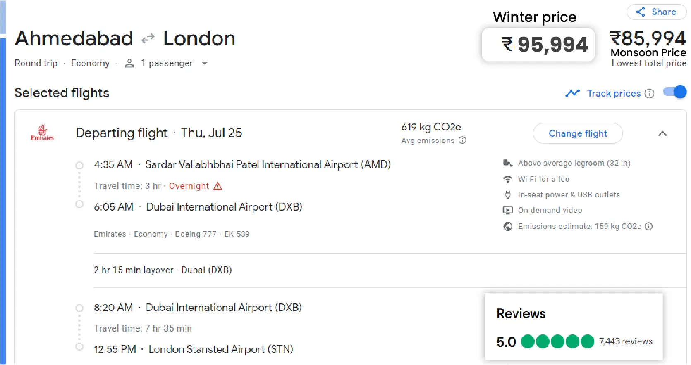This screenshot has width=691, height=365.
Task: Click the Track prices info icon
Action: 649,93
